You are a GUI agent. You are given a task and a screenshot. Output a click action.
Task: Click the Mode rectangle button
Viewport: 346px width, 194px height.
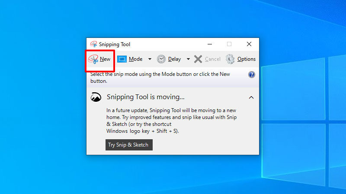click(x=130, y=59)
